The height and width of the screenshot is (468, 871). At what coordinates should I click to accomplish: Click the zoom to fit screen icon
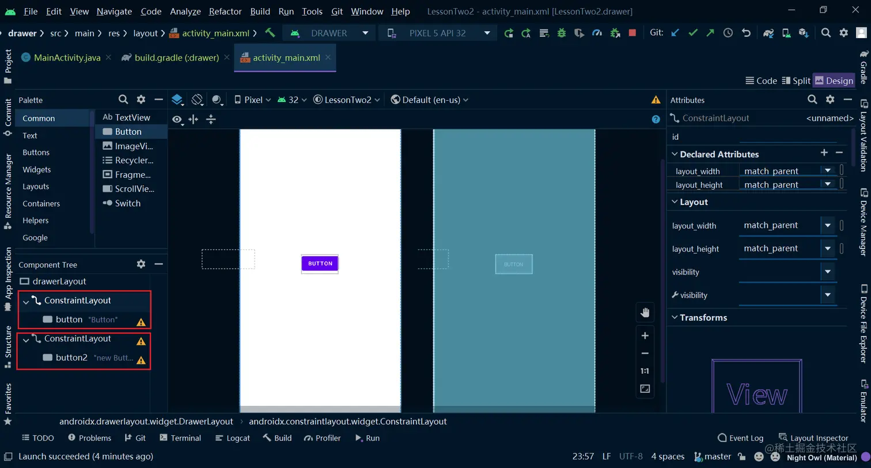click(645, 389)
